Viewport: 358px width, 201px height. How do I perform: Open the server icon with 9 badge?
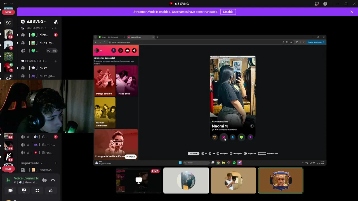pos(8,45)
